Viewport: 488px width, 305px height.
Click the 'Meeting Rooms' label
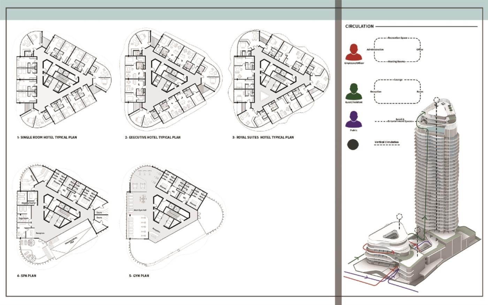pyautogui.click(x=397, y=61)
